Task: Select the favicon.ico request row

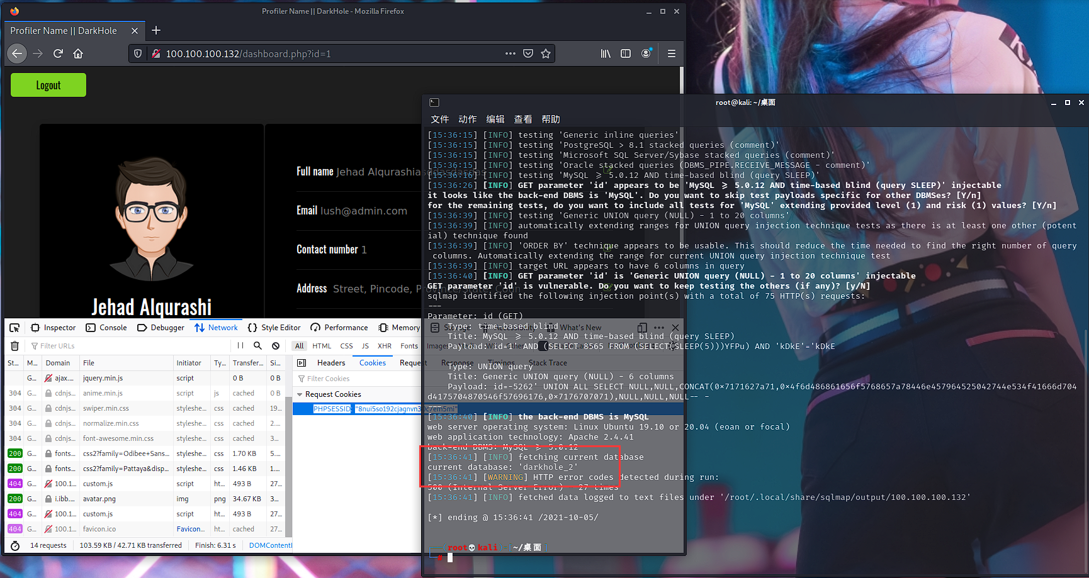Action: click(144, 529)
